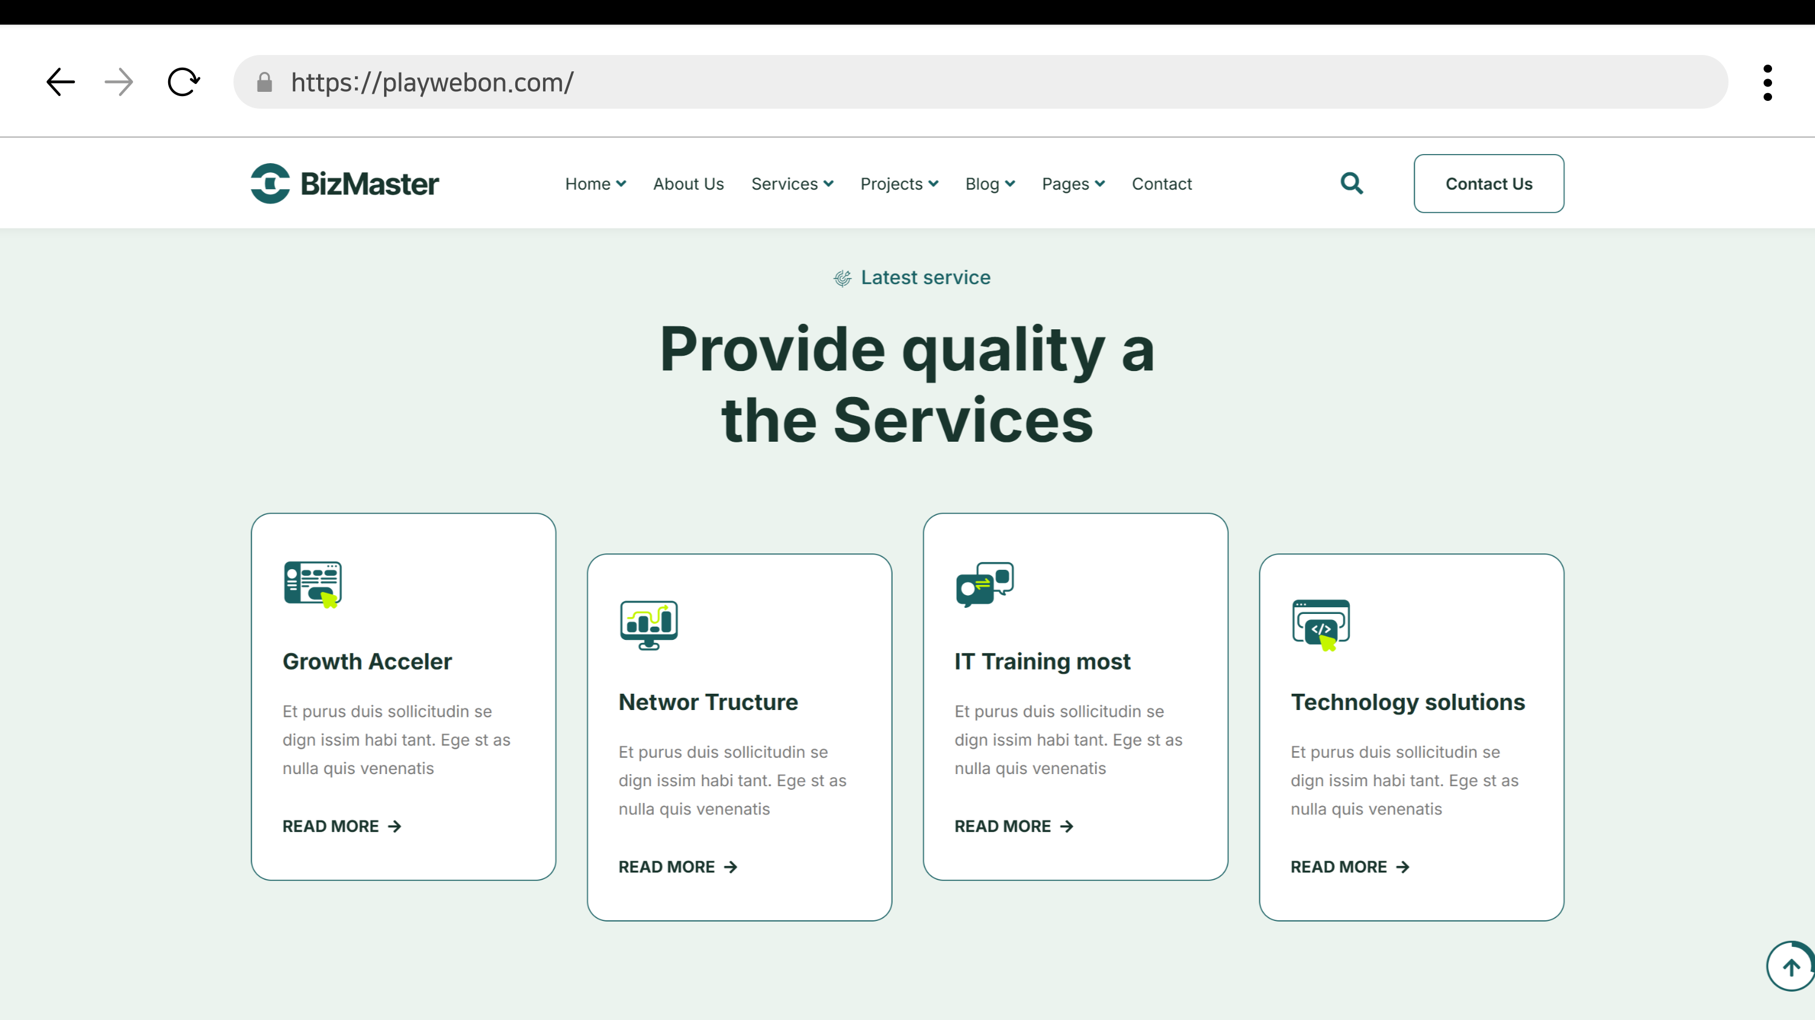Viewport: 1815px width, 1020px height.
Task: Click the IT Training chat bubbles icon
Action: (985, 584)
